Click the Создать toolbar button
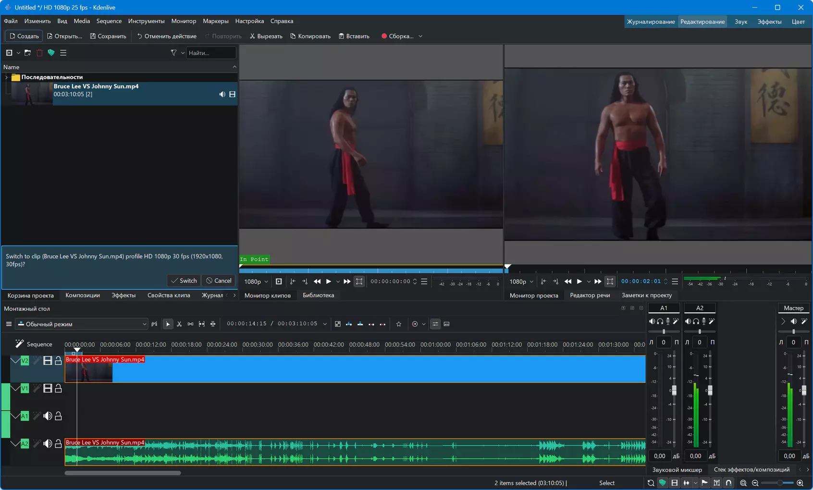The image size is (813, 490). tap(24, 37)
